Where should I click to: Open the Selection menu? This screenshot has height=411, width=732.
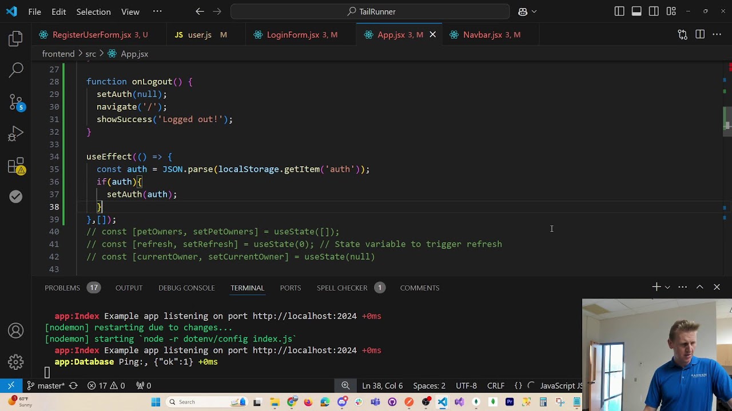93,11
